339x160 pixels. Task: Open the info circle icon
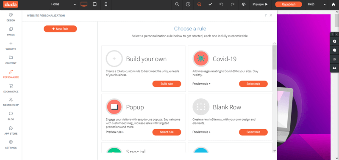188,4
